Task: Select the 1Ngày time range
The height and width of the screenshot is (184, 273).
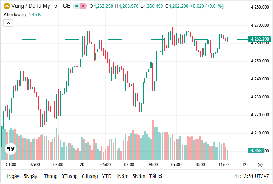Action: 12,176
